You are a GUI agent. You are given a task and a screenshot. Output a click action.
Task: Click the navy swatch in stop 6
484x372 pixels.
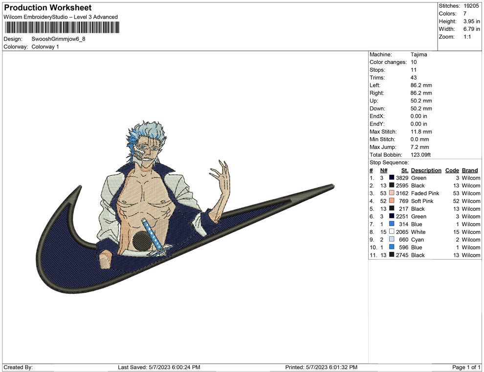pos(392,216)
